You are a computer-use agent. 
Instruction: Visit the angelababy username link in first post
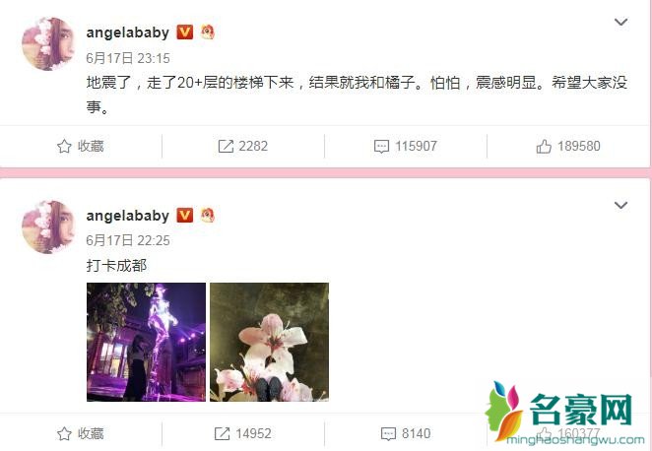point(128,32)
